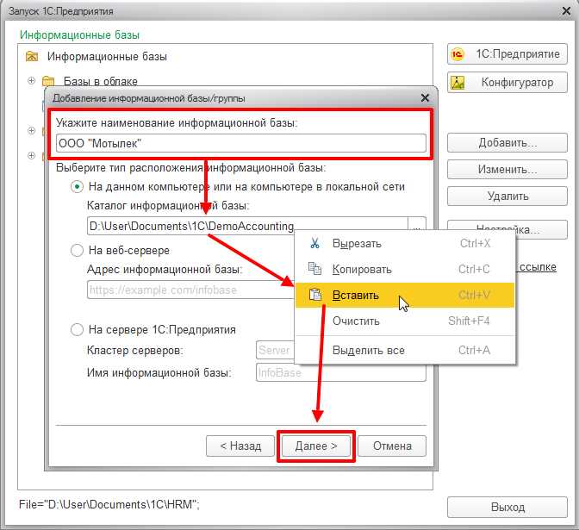Viewport: 579px width, 530px height.
Task: Click the < Назад button
Action: pos(240,446)
